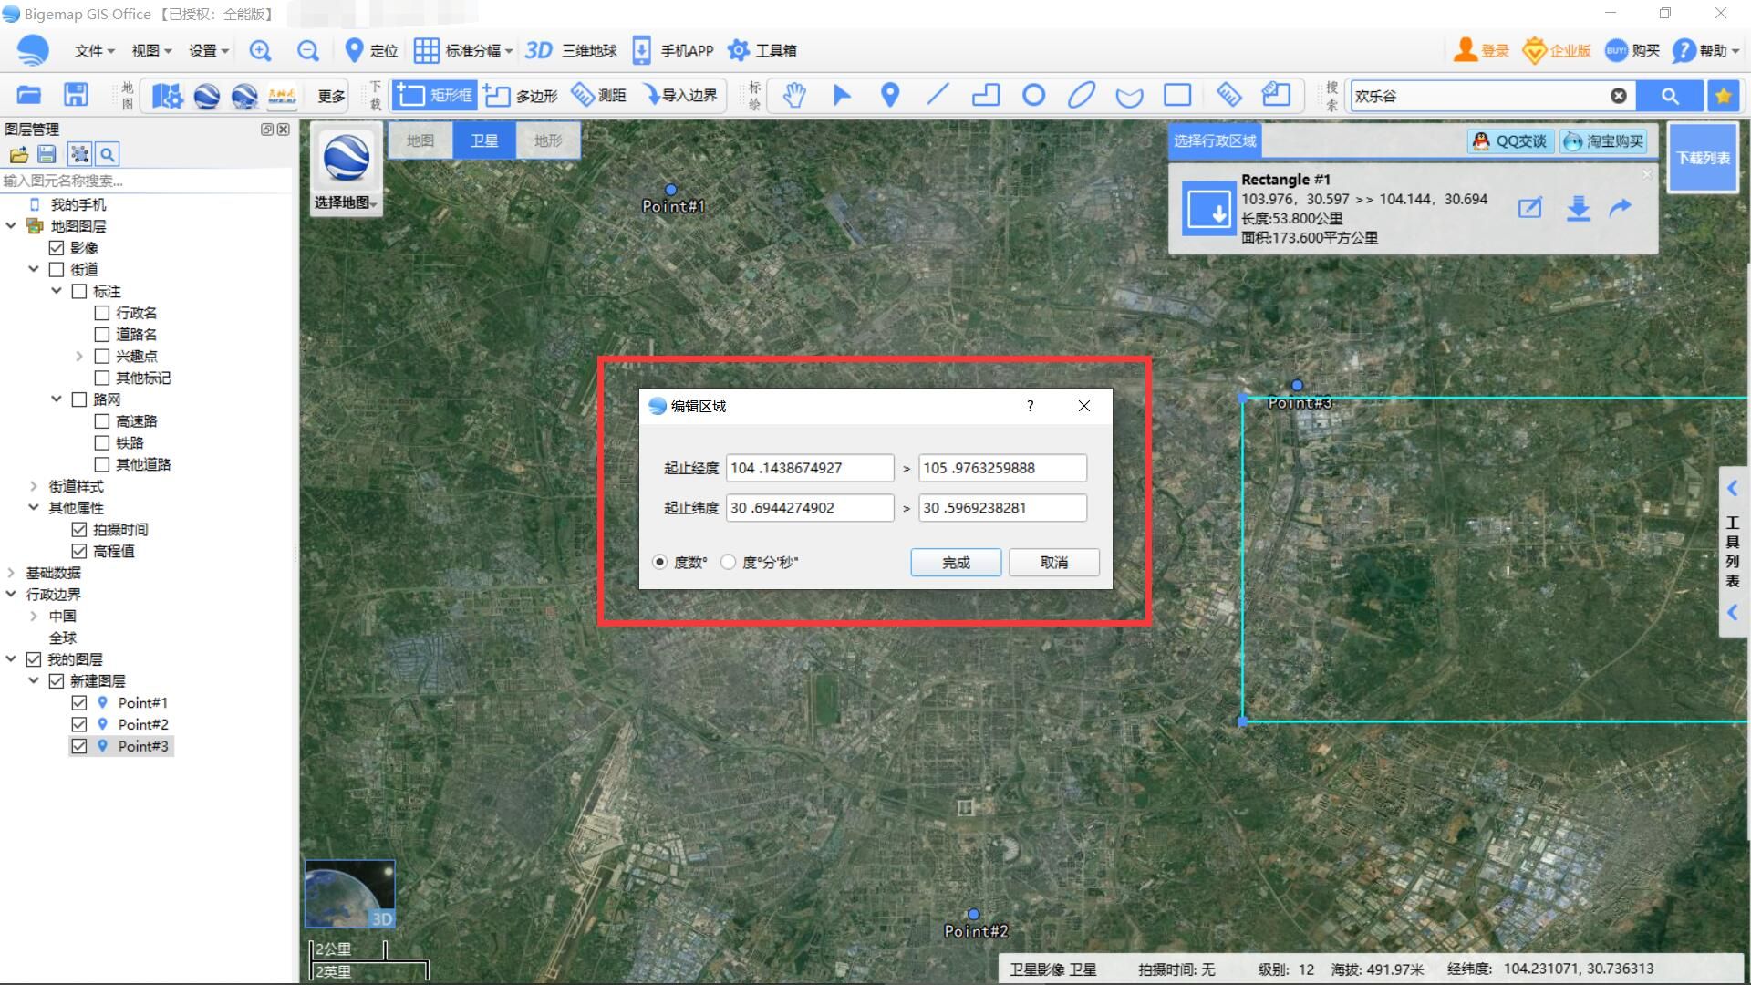
Task: Select the line drawing tool
Action: click(938, 95)
